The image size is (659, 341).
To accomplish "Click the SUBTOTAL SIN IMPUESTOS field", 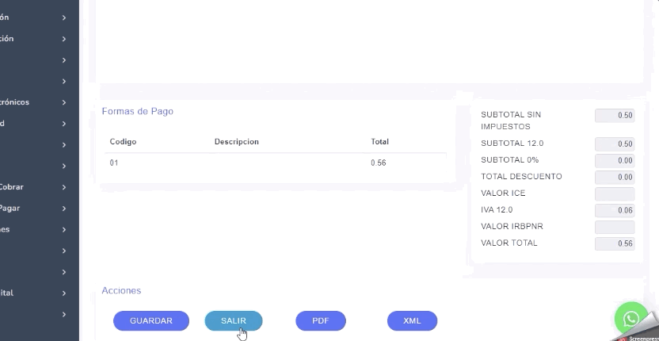I will [x=615, y=115].
